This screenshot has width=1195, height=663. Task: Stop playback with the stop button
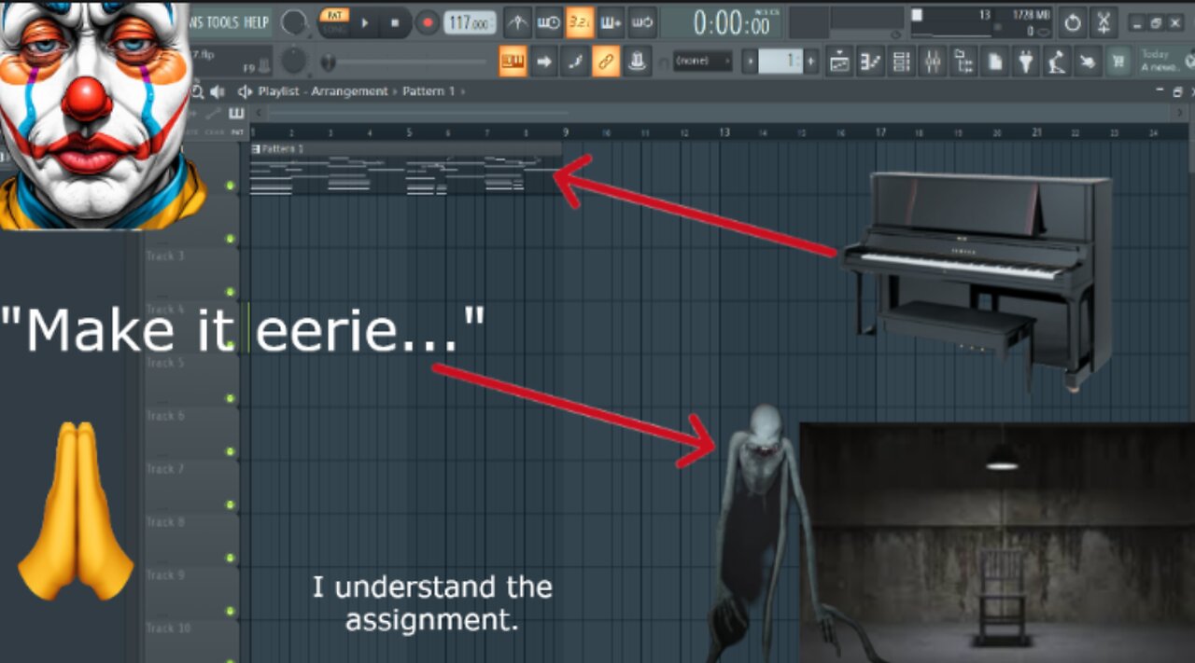coord(395,22)
